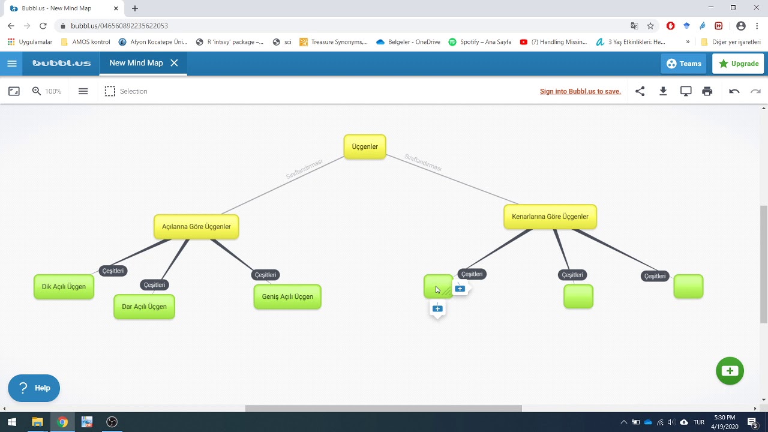This screenshot has height=432, width=768.
Task: Open Windows Start menu
Action: tap(11, 422)
